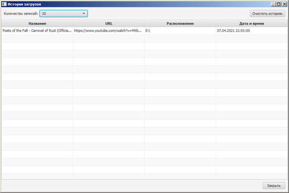Open the record count dropdown showing 30
Viewport: 289px width, 193px height.
(x=64, y=14)
